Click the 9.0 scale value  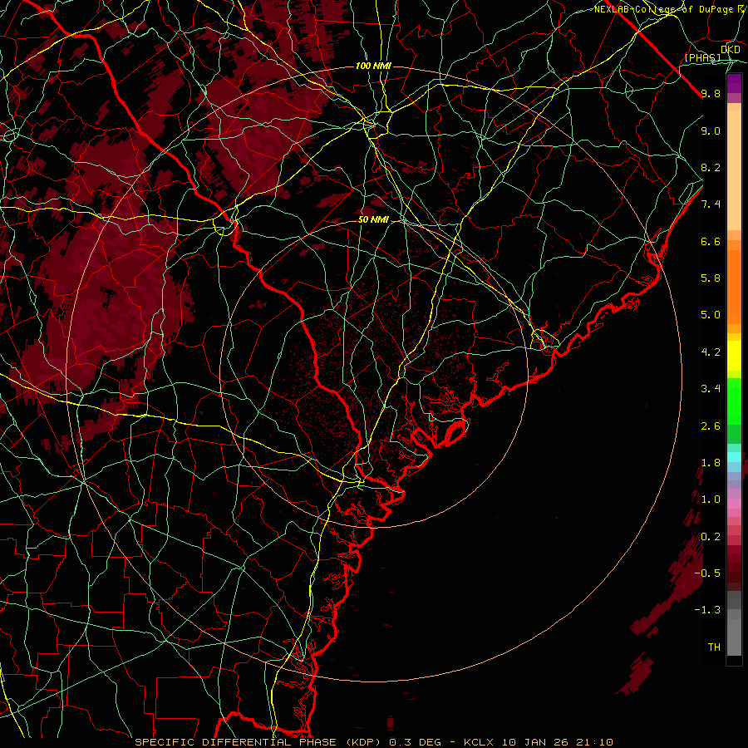711,131
